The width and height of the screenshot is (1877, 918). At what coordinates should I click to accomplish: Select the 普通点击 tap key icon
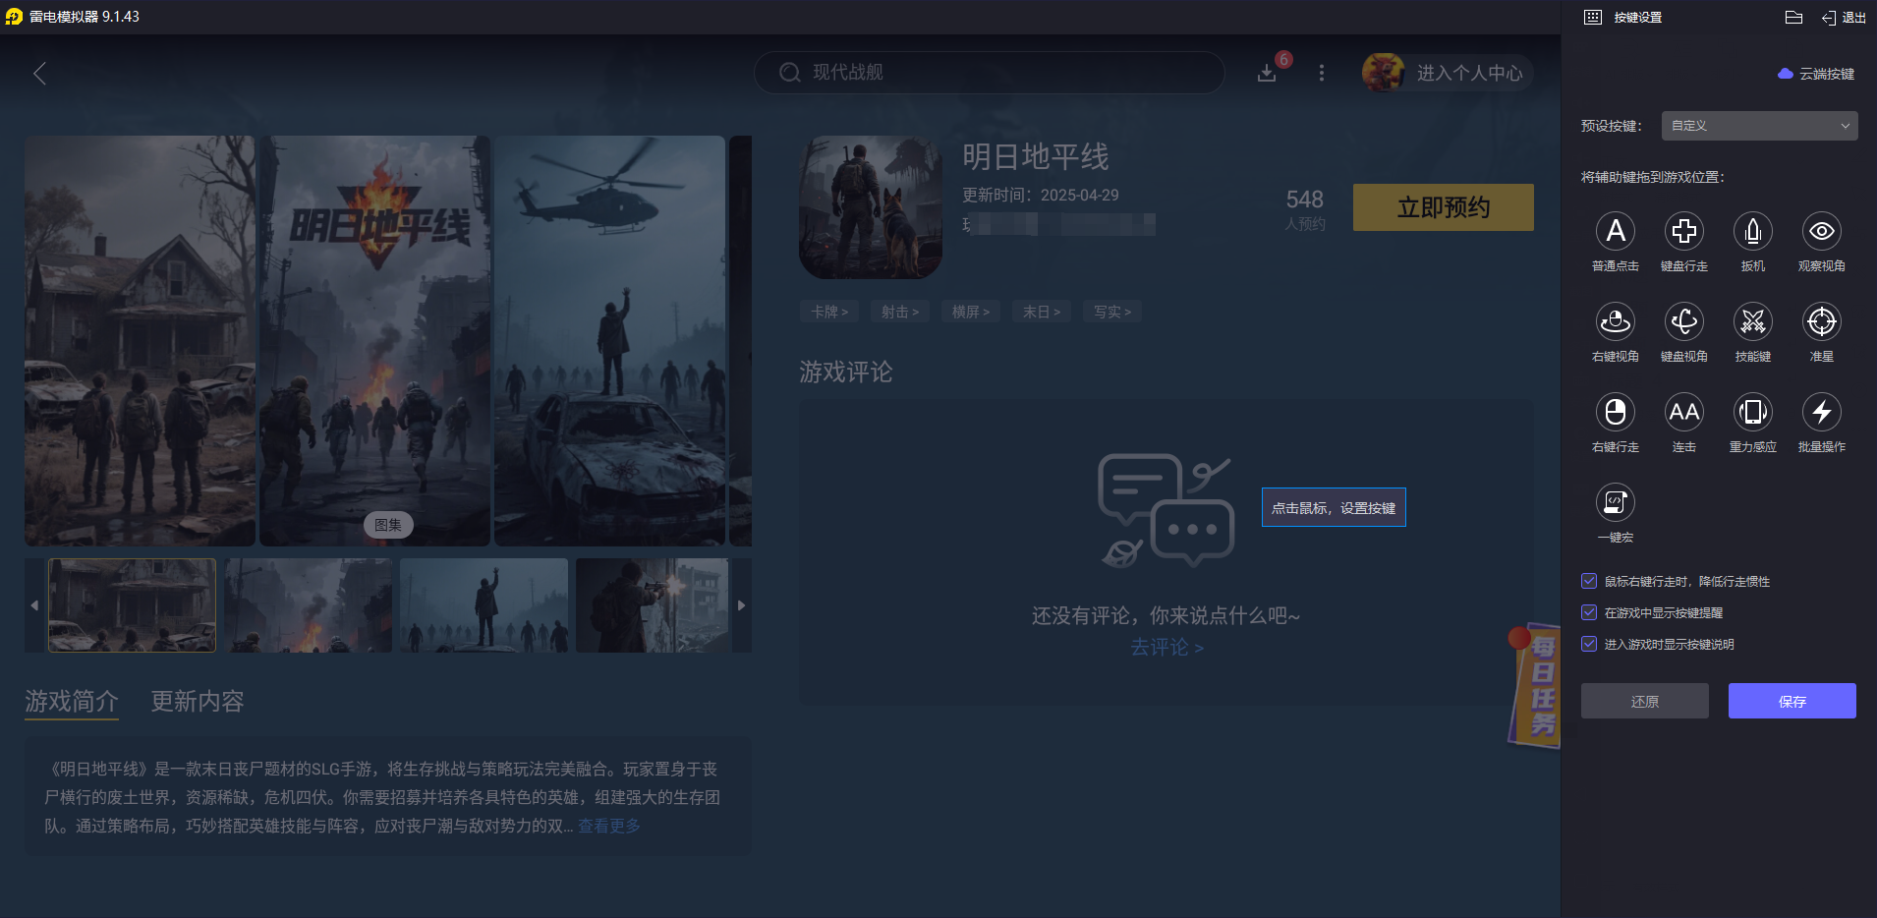pos(1615,232)
